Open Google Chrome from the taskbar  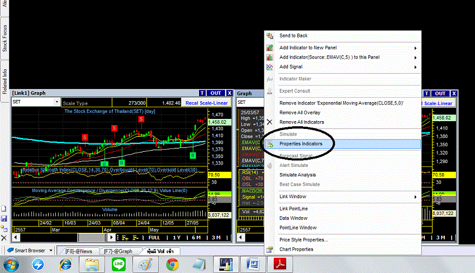(172, 265)
